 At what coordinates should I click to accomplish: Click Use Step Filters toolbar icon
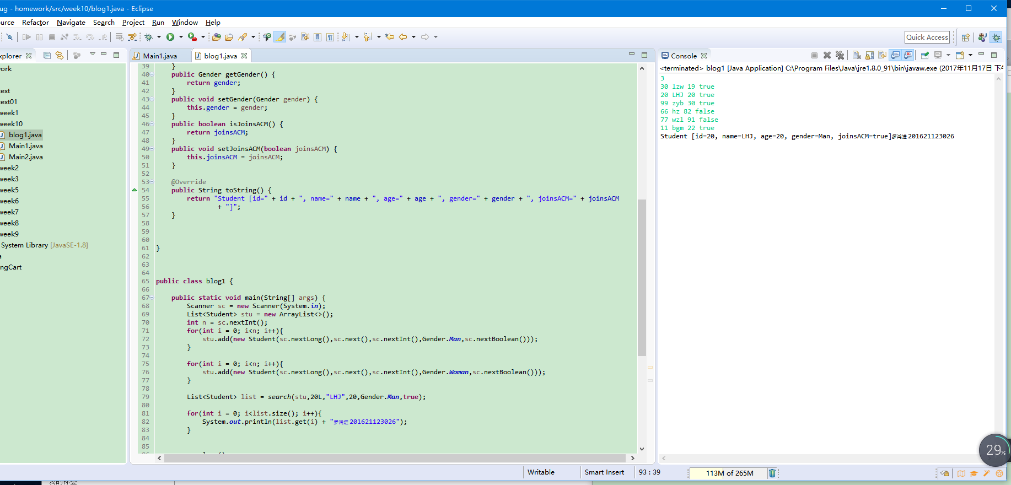(x=132, y=37)
